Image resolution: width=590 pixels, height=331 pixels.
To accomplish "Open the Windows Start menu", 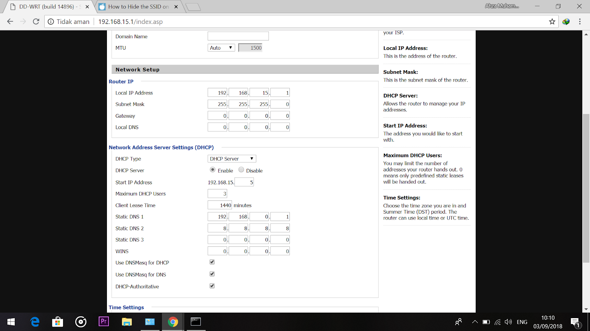I will point(10,322).
